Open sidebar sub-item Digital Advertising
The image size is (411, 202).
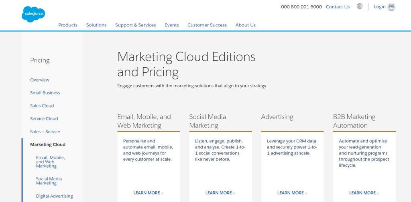[x=55, y=196]
